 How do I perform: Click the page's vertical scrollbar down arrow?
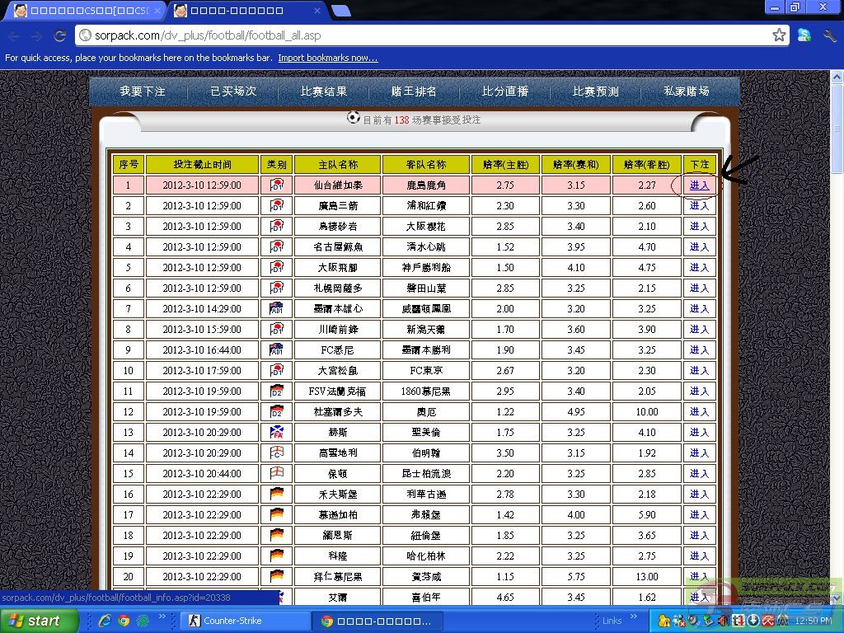(x=837, y=598)
